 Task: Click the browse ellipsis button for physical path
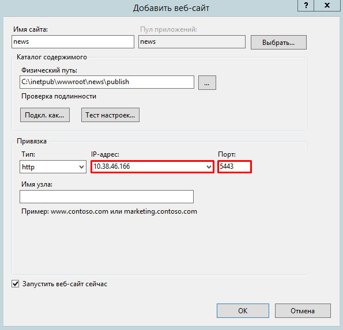coord(207,82)
